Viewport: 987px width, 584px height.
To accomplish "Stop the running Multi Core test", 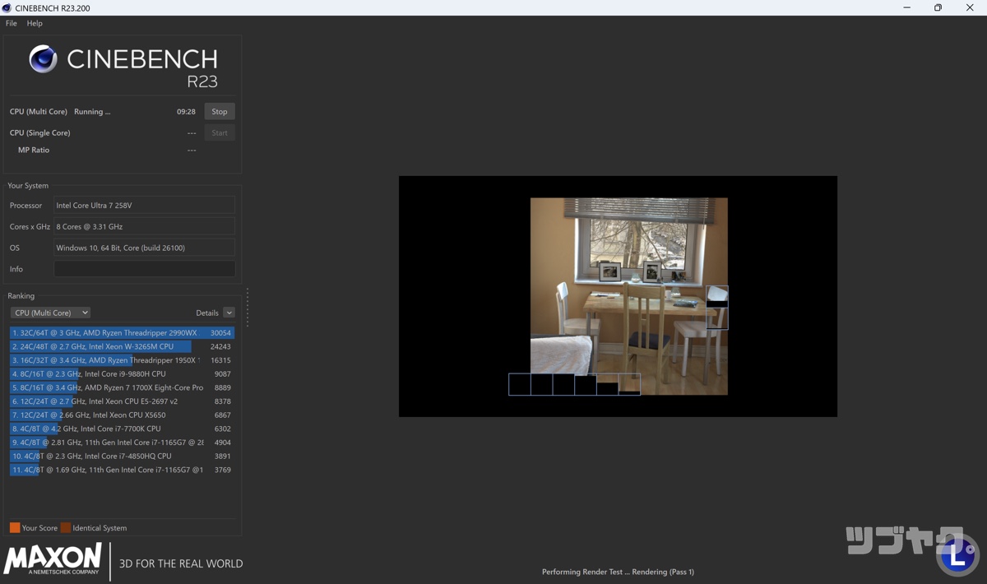I will coord(220,112).
